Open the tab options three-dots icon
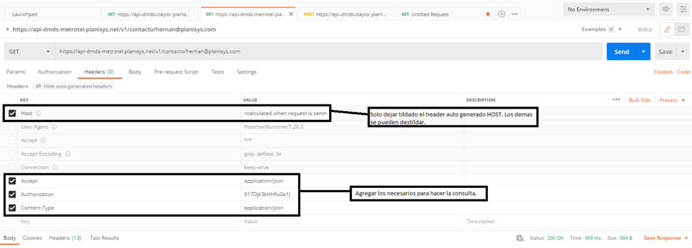The image size is (692, 248). [x=514, y=14]
